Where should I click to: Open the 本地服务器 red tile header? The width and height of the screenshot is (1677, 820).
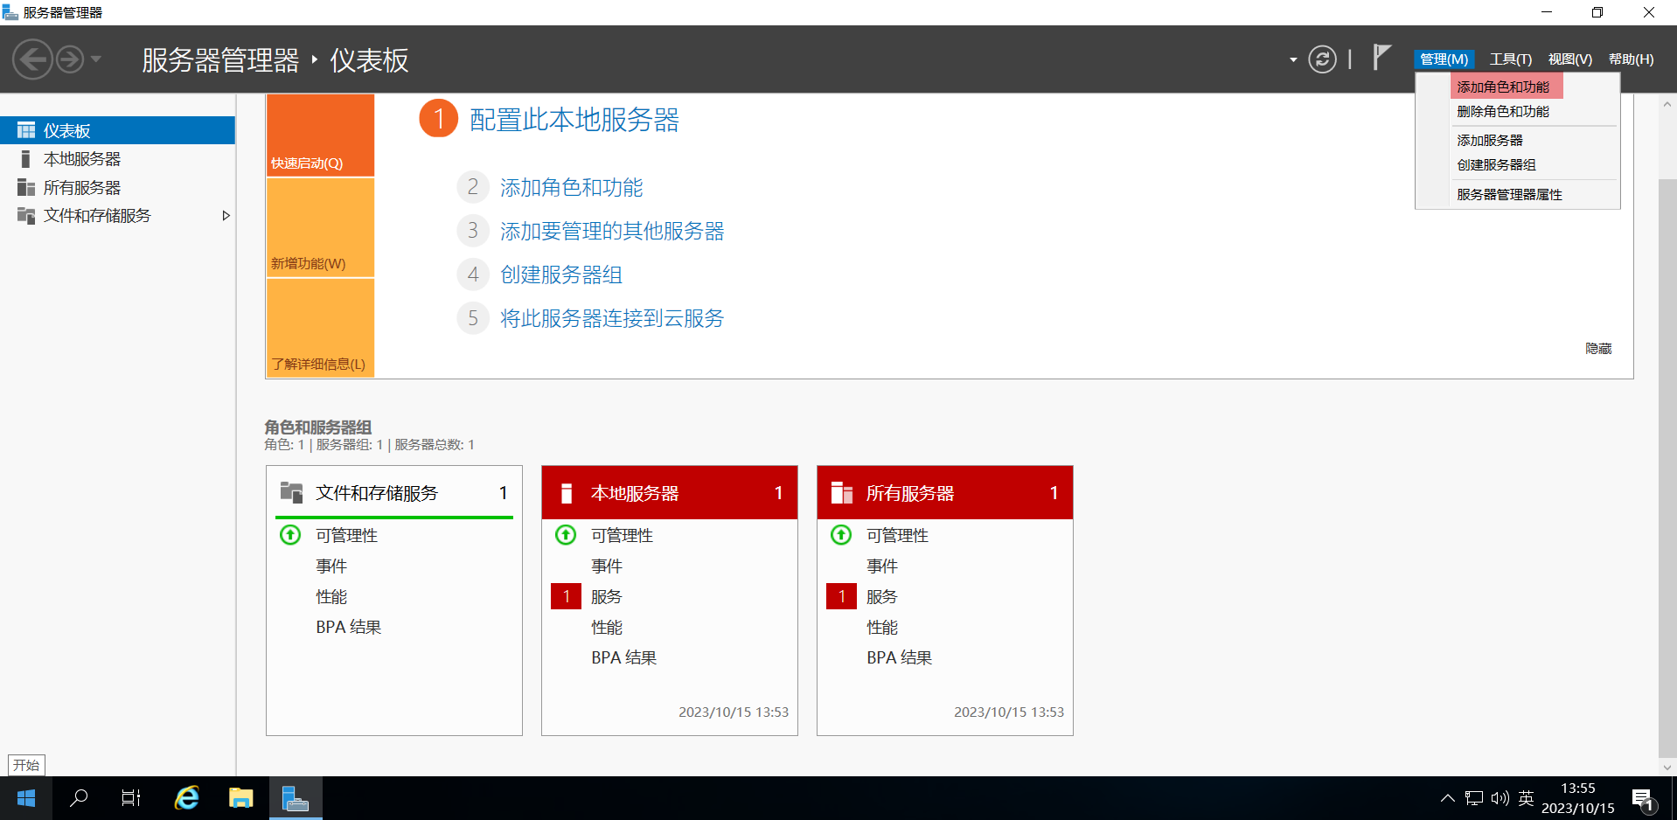tap(670, 492)
